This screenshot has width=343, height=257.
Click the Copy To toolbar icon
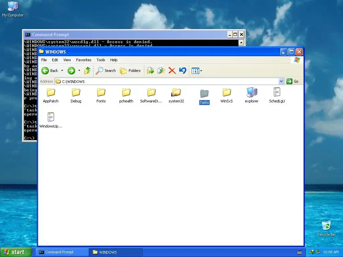(161, 71)
